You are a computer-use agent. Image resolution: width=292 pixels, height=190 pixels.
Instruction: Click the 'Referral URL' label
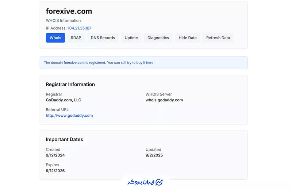(x=57, y=110)
